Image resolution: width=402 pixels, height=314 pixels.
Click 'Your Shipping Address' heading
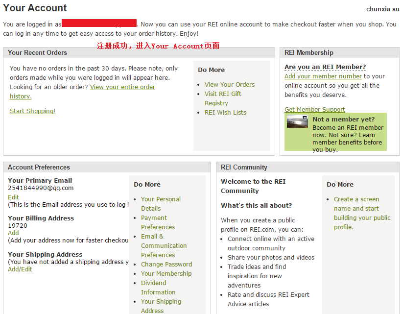45,255
